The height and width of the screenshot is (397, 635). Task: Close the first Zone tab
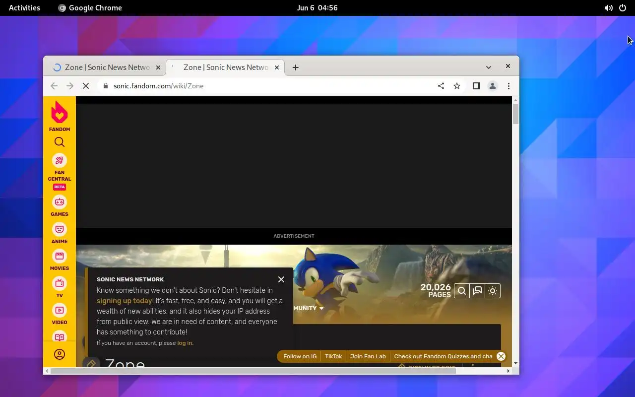158,67
